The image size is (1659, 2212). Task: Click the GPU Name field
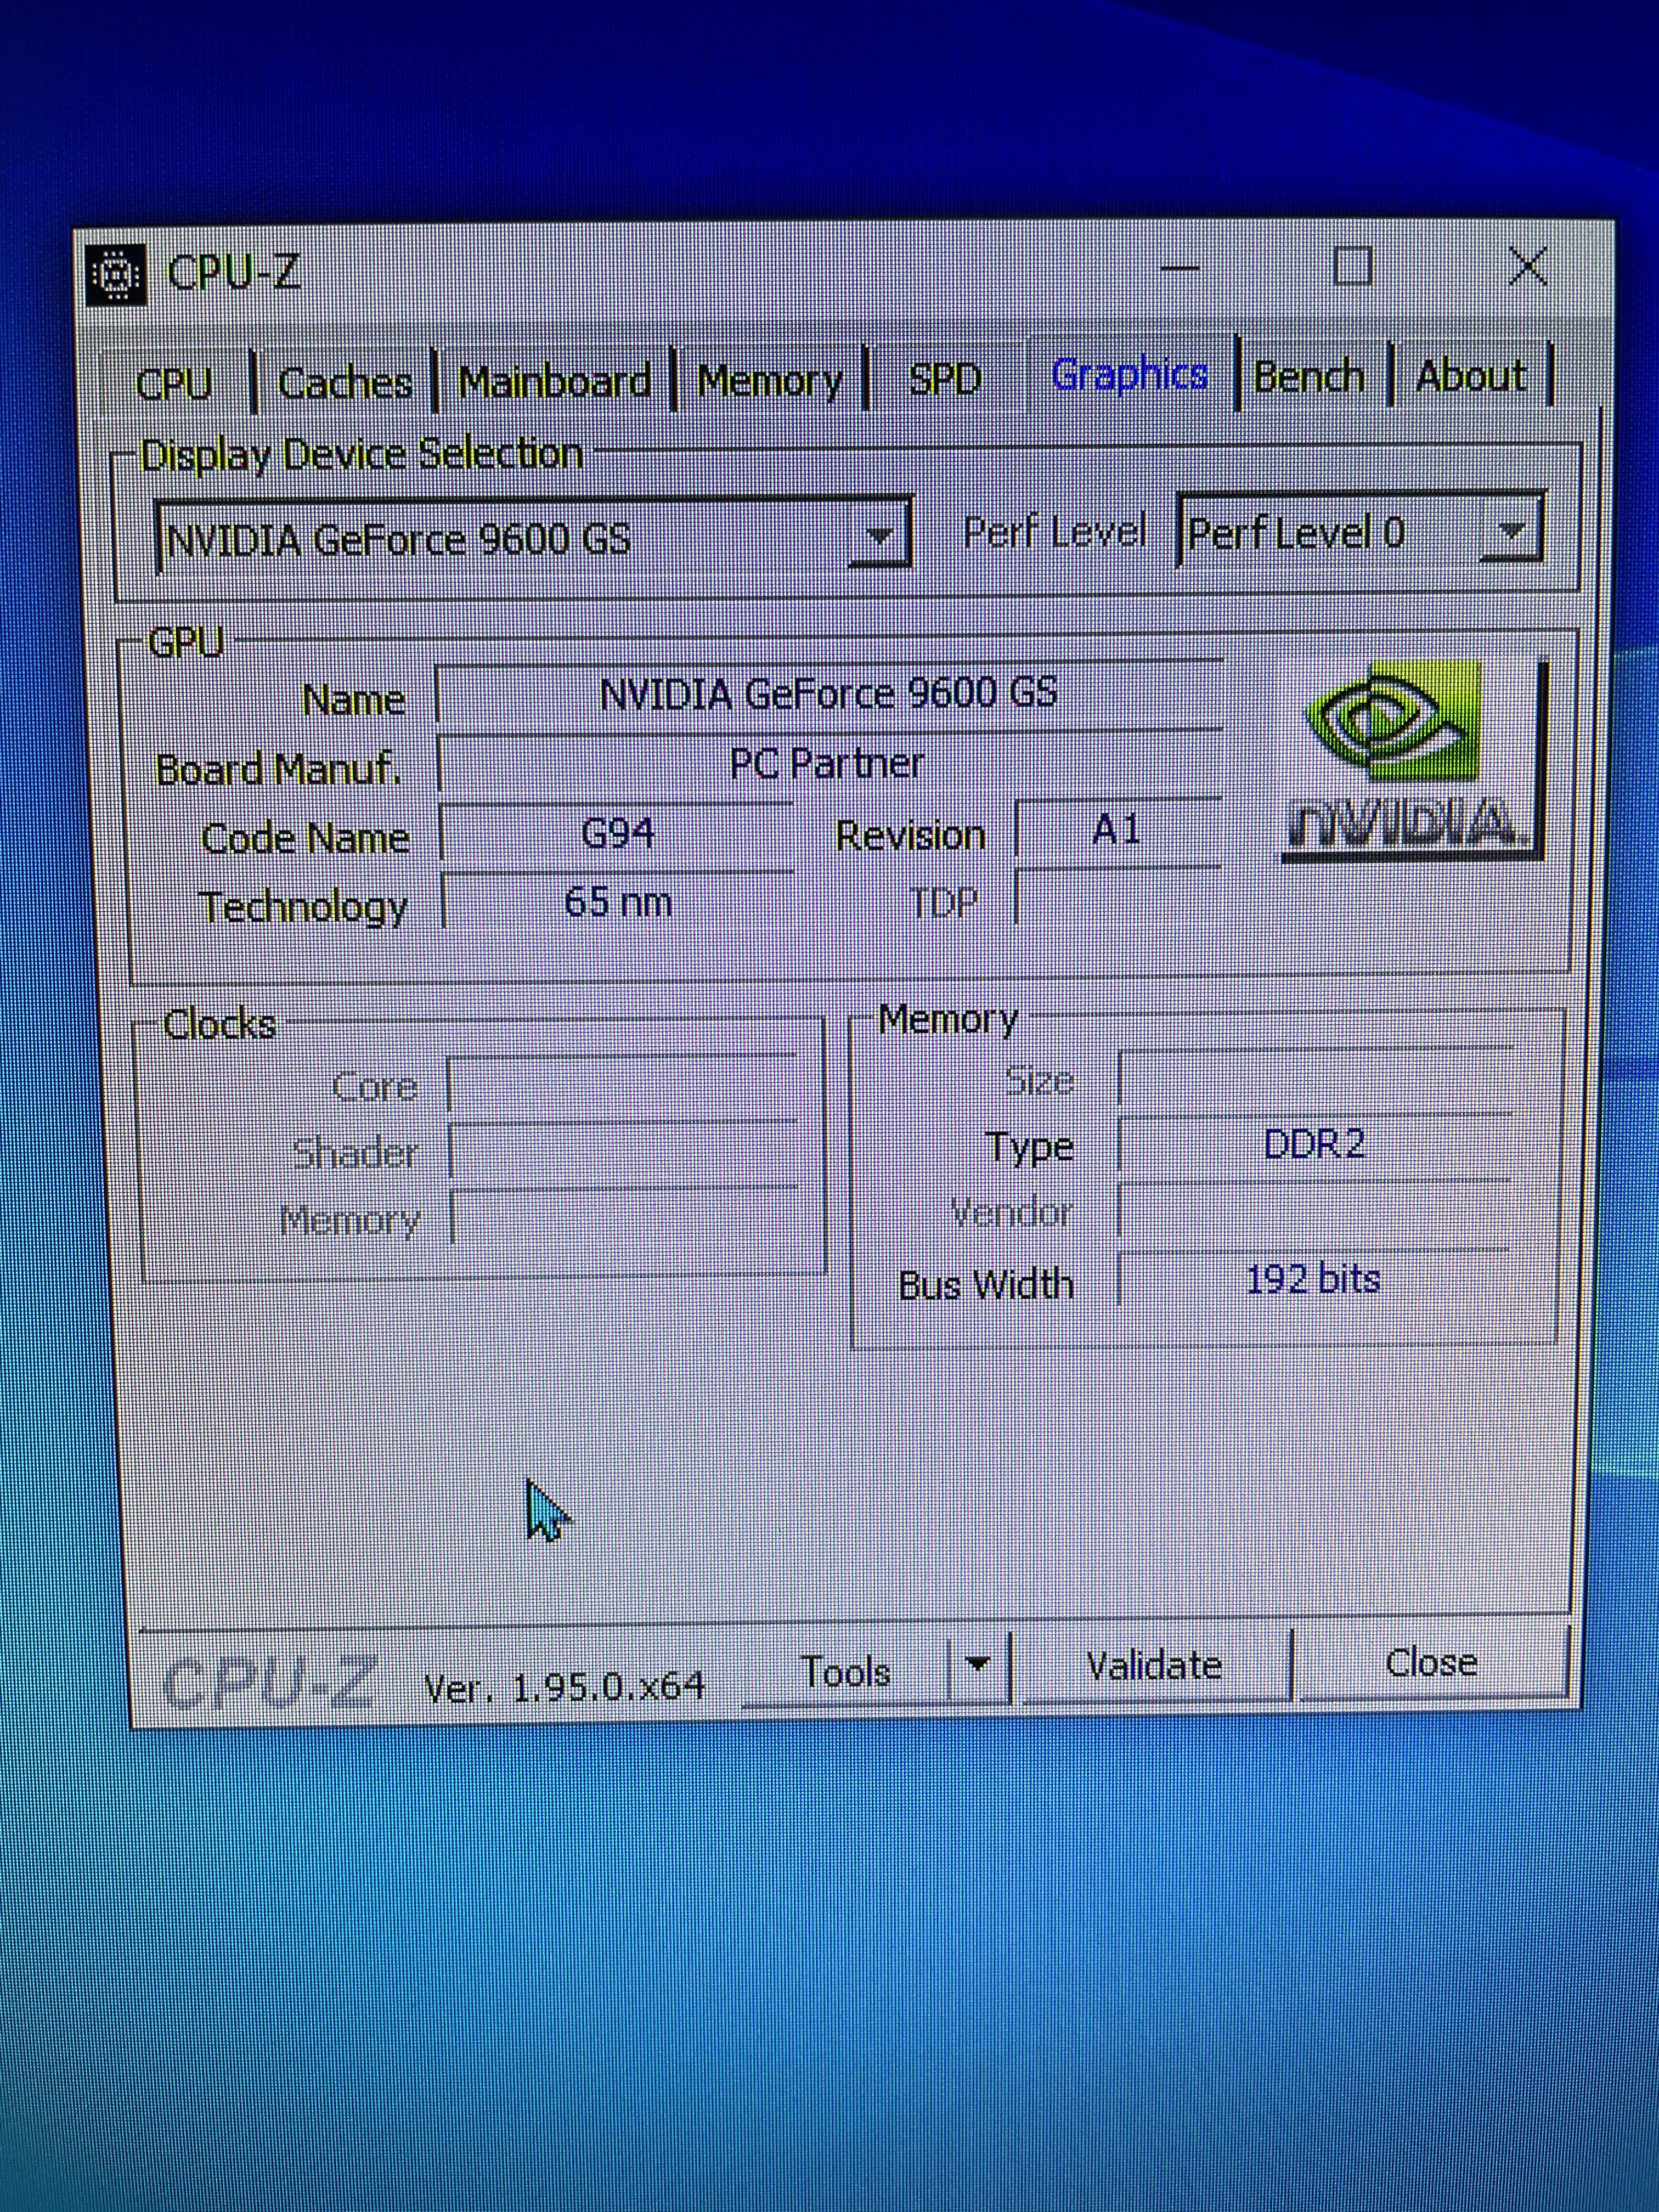click(x=828, y=693)
